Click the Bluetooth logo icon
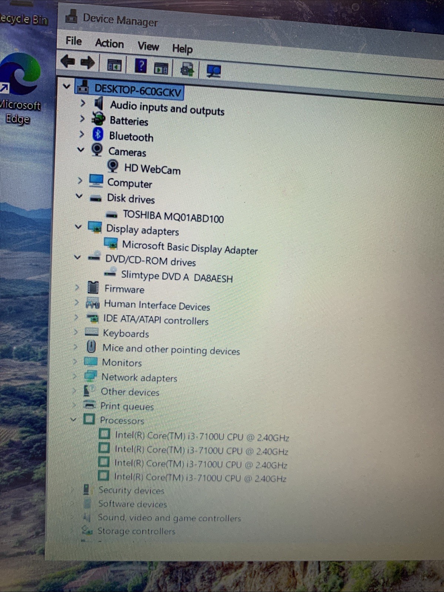Screen dimensions: 444x592 (97, 134)
